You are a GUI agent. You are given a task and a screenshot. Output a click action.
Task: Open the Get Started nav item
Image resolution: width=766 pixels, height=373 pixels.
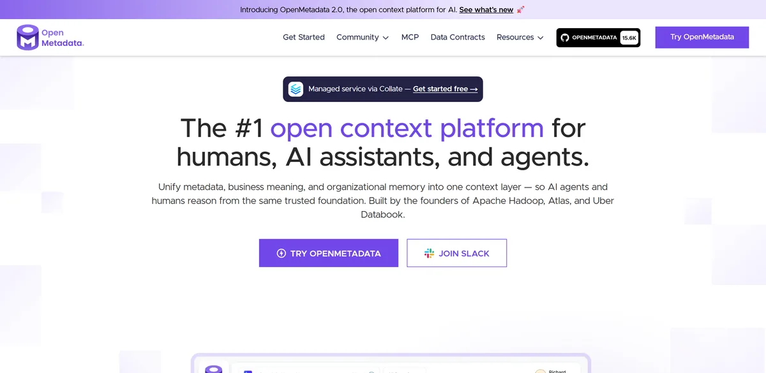[x=304, y=37]
